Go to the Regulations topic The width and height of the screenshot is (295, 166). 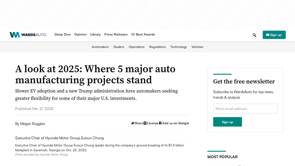click(157, 47)
